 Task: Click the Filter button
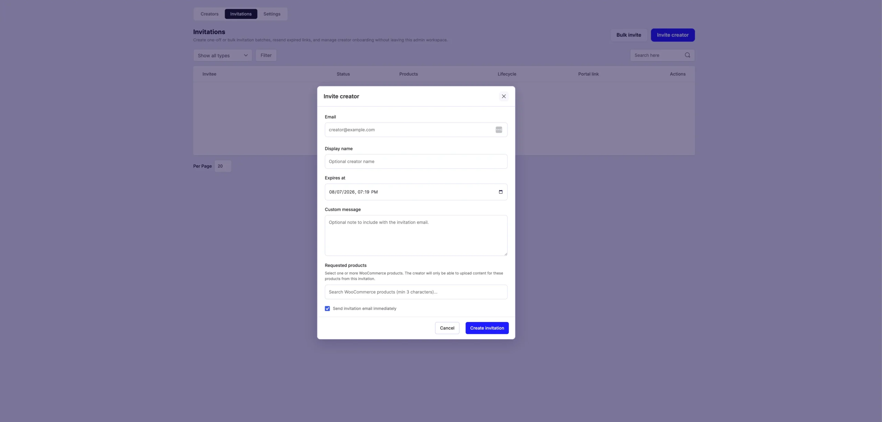pos(266,55)
